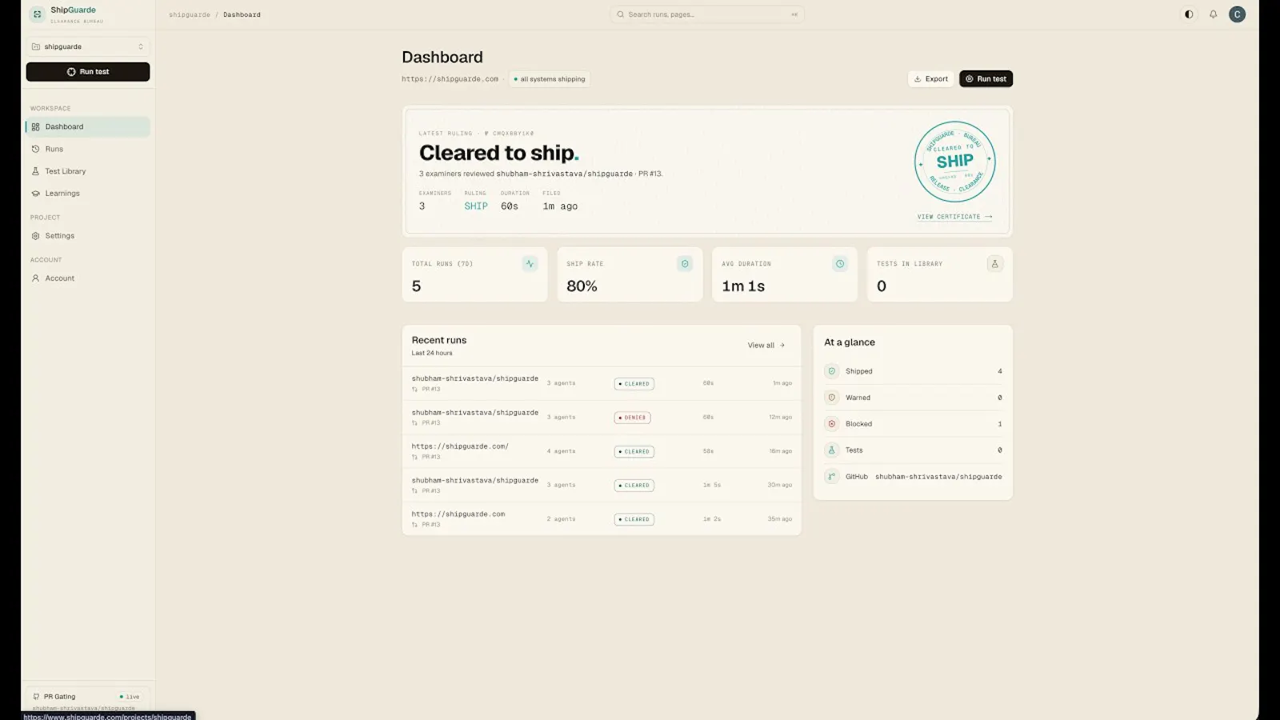Open Learnings in the sidebar

coord(88,194)
